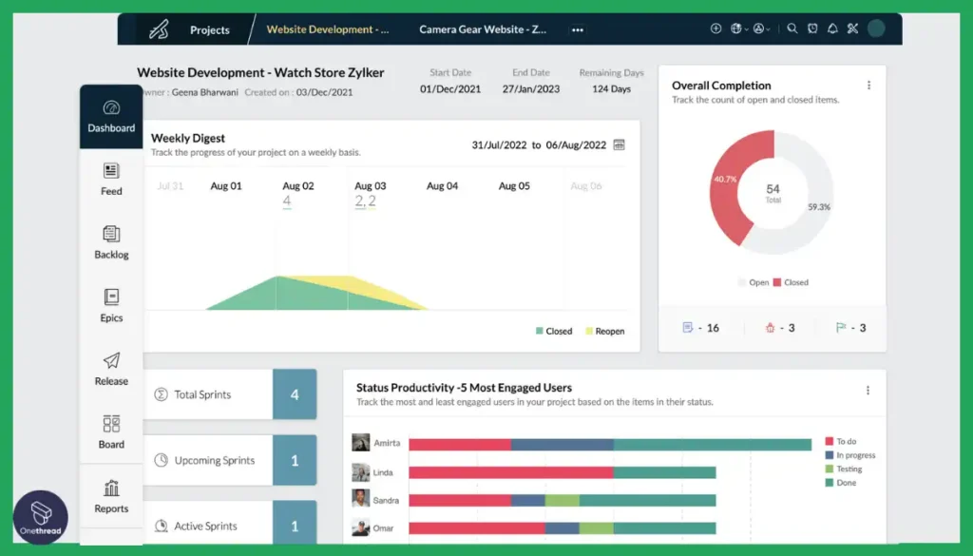The height and width of the screenshot is (556, 973).
Task: Toggle the Closed legend of donut chart
Action: click(790, 282)
